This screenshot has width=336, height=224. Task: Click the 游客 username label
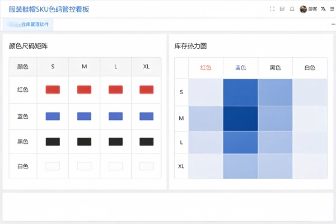coord(312,9)
